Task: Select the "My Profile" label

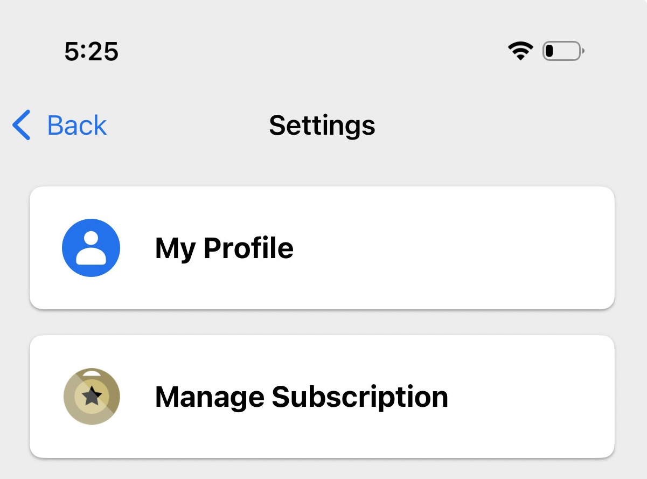Action: [224, 248]
